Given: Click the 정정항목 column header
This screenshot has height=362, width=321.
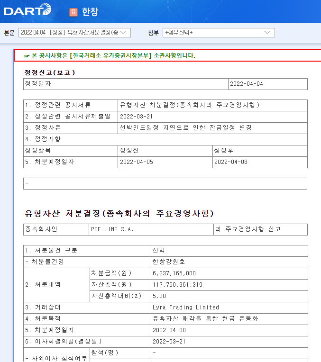Looking at the screenshot, I should pos(71,151).
